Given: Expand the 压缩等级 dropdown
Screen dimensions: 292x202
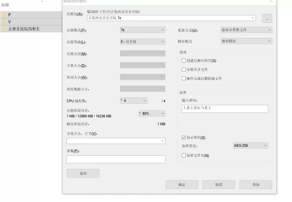Looking at the screenshot, I should (x=142, y=42).
